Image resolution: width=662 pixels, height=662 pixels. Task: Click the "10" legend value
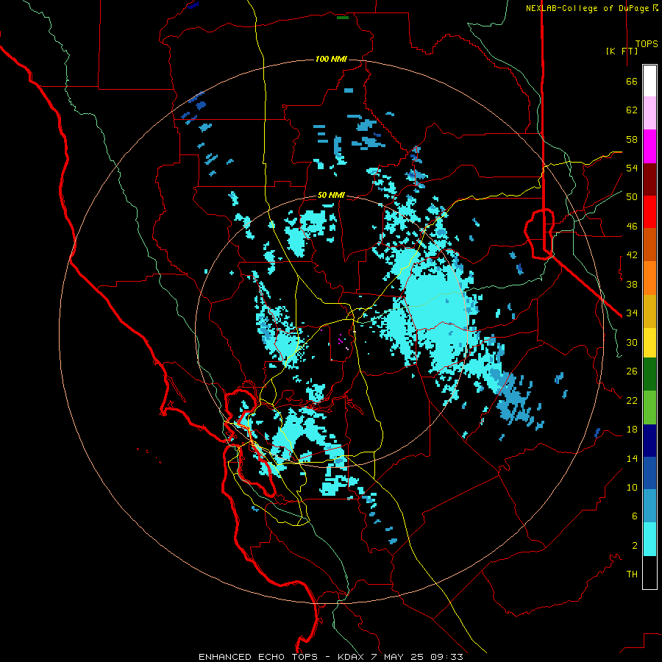click(632, 487)
